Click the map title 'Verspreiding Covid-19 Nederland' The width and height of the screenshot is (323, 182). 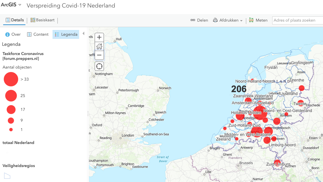pyautogui.click(x=71, y=5)
